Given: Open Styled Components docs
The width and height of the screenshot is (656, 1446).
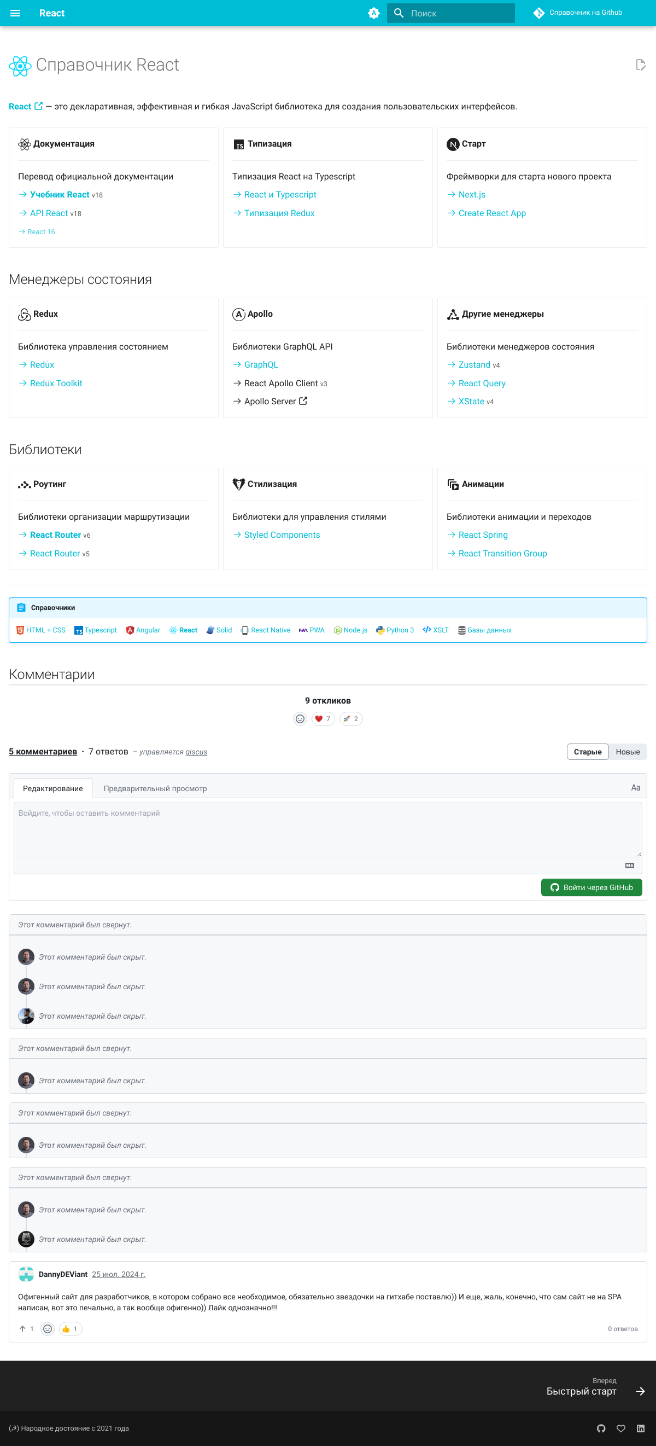Looking at the screenshot, I should tap(282, 535).
